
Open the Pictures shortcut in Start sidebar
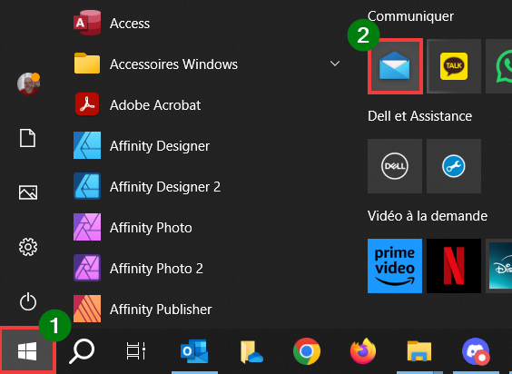[x=28, y=192]
